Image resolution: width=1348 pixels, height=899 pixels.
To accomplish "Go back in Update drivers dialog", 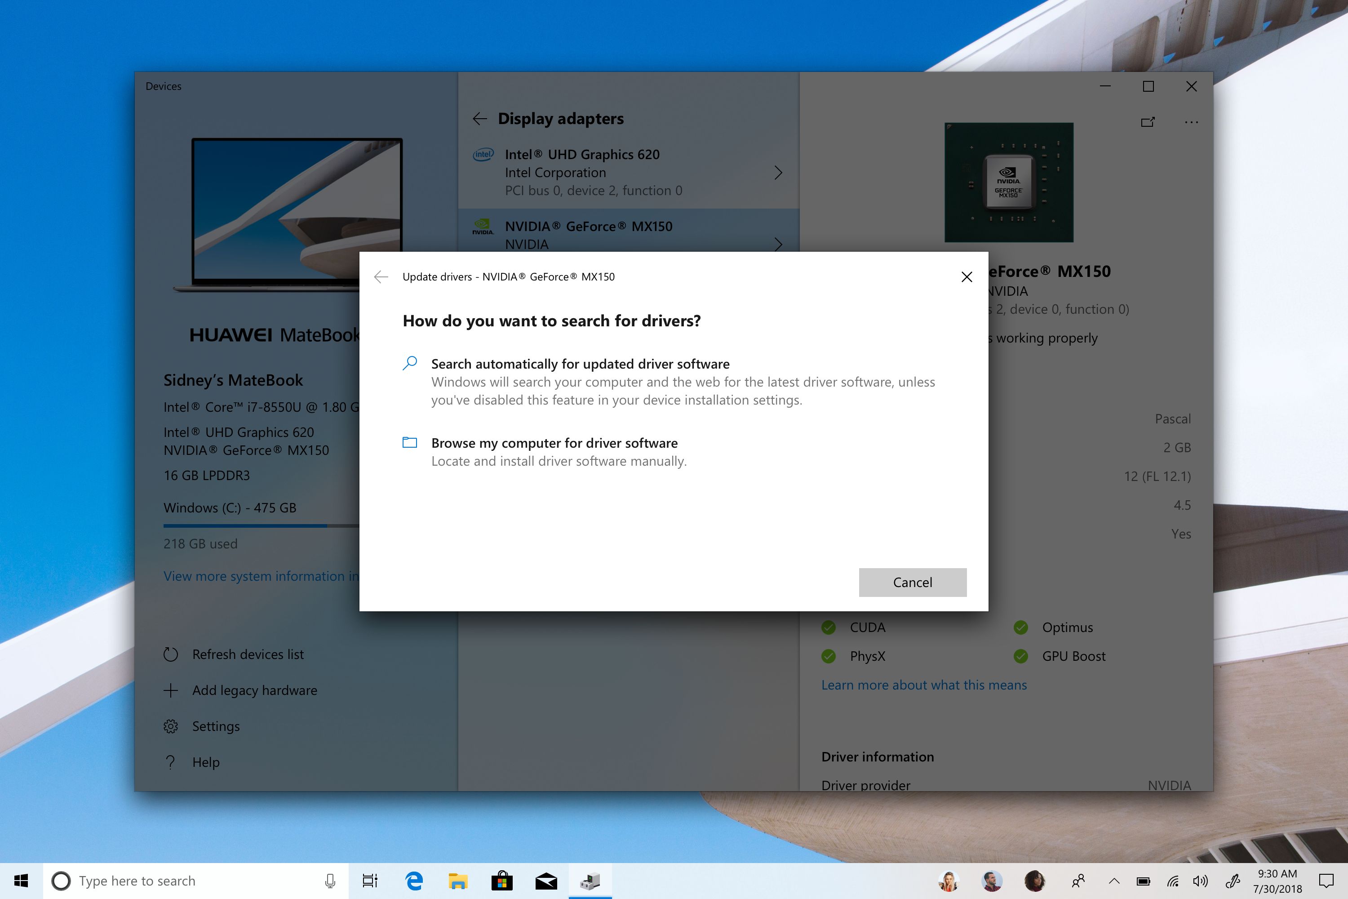I will [x=381, y=277].
